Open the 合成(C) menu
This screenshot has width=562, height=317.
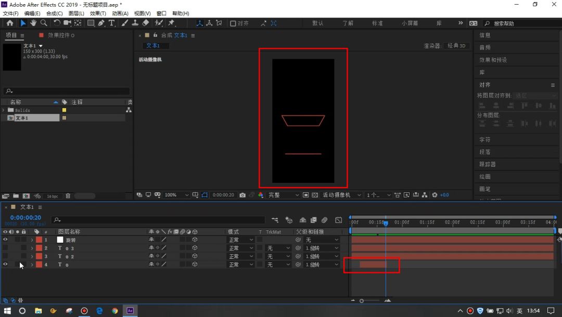[55, 14]
